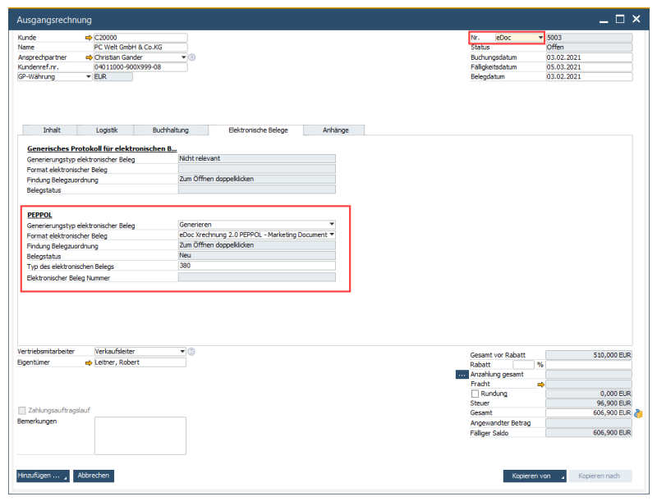Click the Belegdatum date field
Viewport: 657px width, 501px height.
589,77
